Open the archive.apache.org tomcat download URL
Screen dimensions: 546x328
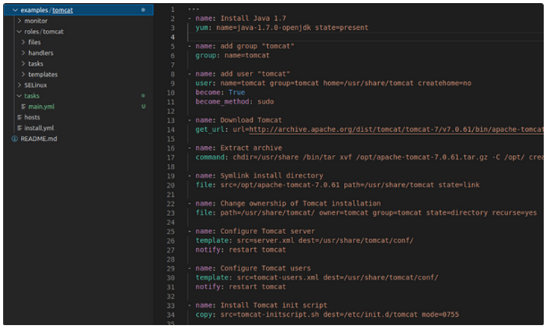click(x=396, y=130)
